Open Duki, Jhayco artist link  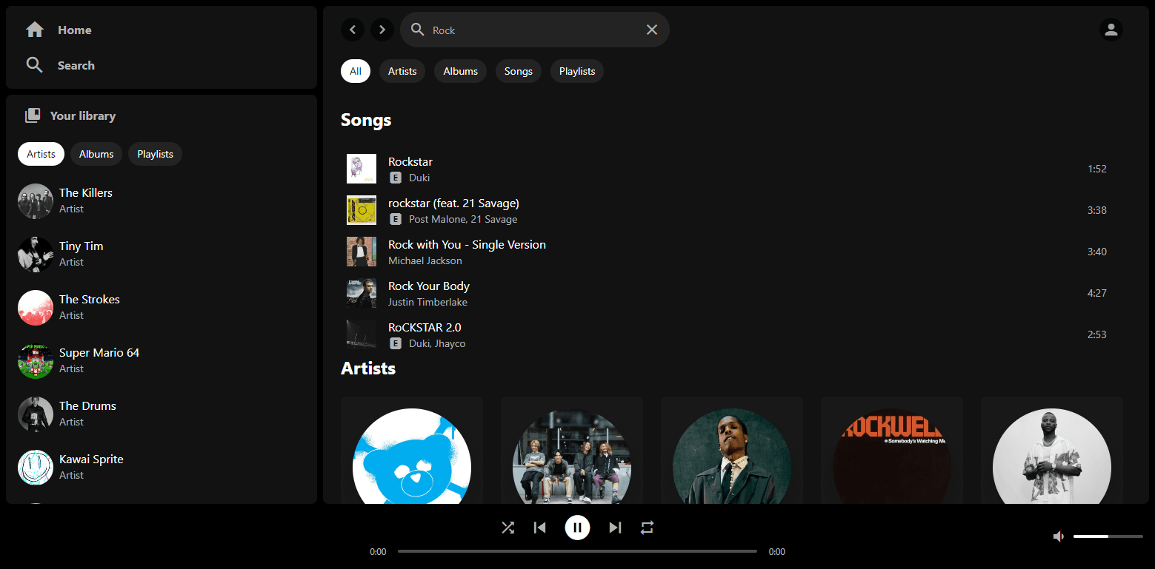[437, 343]
